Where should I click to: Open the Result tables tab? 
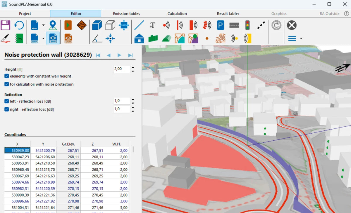coord(228,13)
